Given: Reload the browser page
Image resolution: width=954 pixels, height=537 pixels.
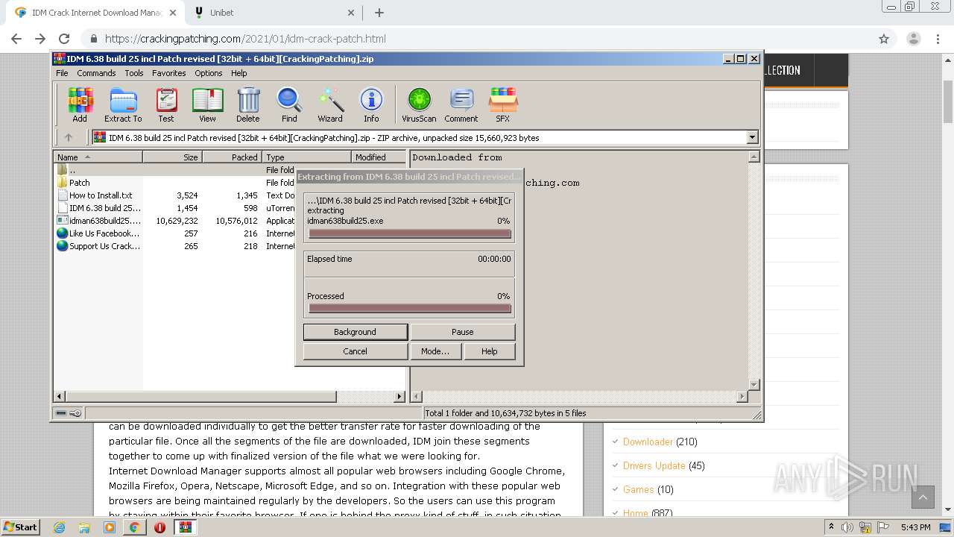Looking at the screenshot, I should point(64,39).
